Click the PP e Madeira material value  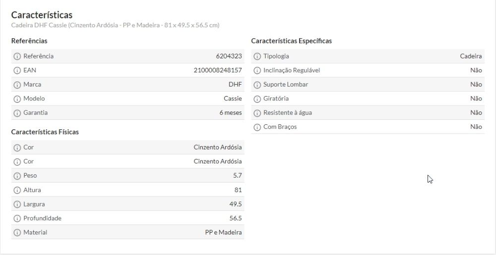click(223, 232)
